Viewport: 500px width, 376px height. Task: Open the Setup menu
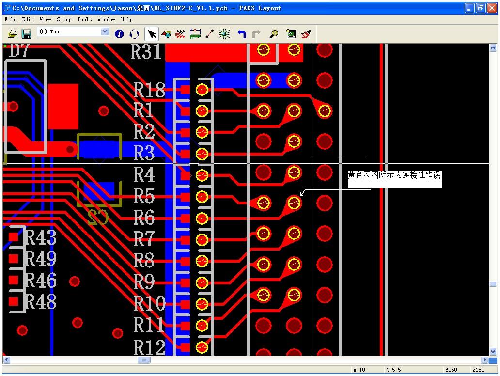64,19
